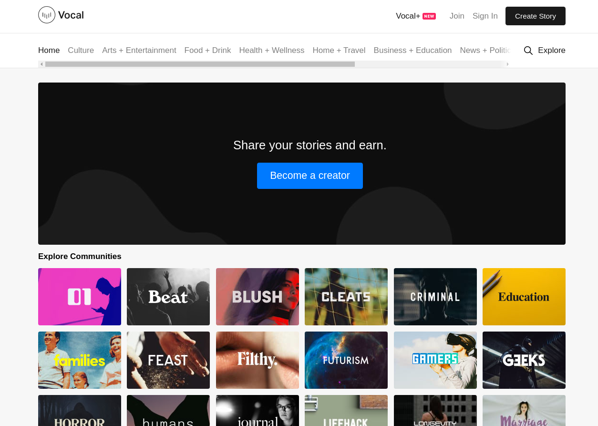Click the Join link
This screenshot has width=598, height=426.
click(456, 16)
